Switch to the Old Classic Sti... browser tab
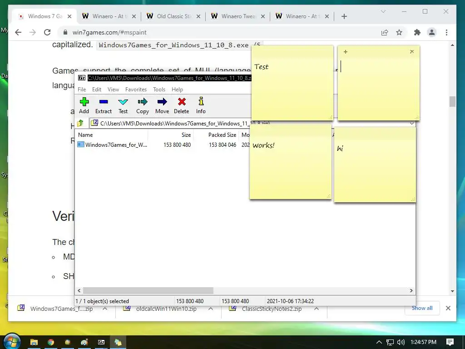The image size is (465, 349). point(174,16)
